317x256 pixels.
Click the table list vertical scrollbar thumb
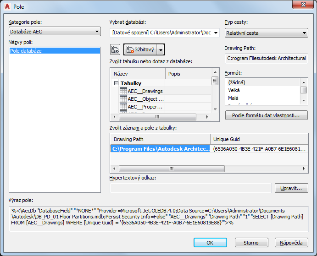click(x=215, y=81)
